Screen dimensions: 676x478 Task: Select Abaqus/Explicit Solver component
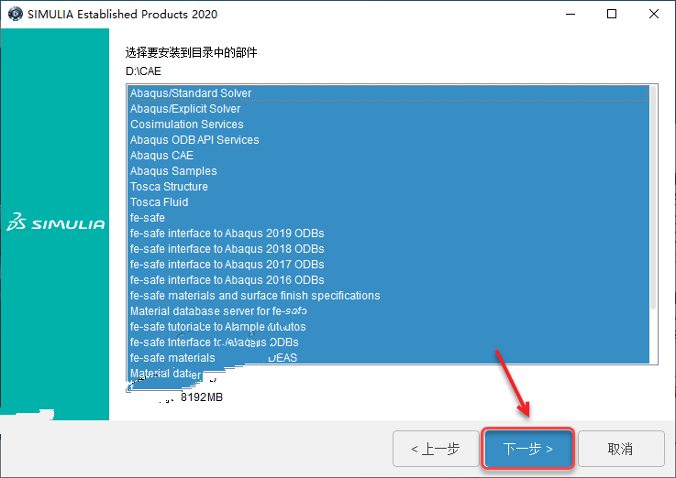click(x=388, y=108)
